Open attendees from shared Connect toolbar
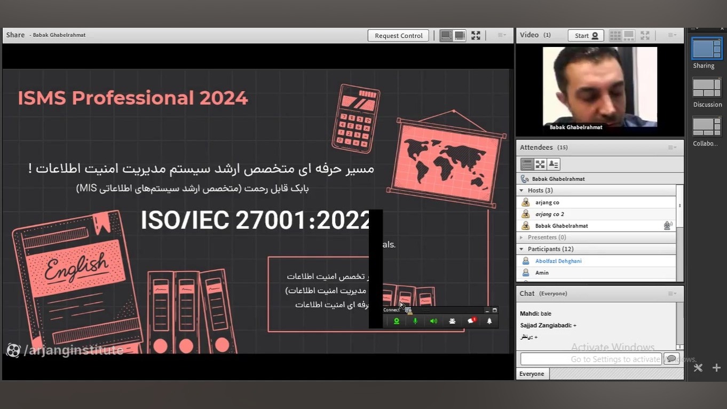727x409 pixels. click(452, 321)
